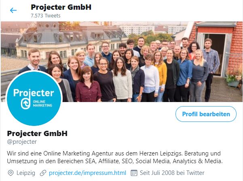Click the open doorway in the banner photo
The image size is (243, 181).
215,53
